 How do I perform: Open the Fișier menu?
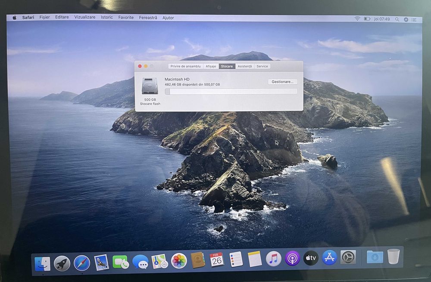click(x=44, y=17)
